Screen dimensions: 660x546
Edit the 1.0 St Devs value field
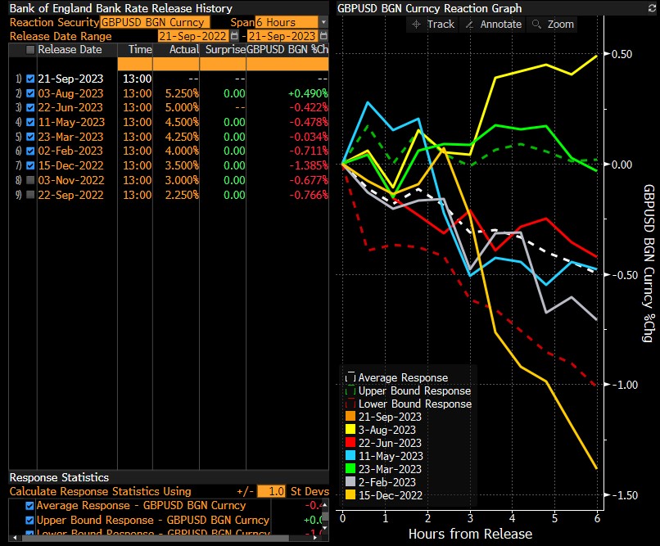point(269,491)
